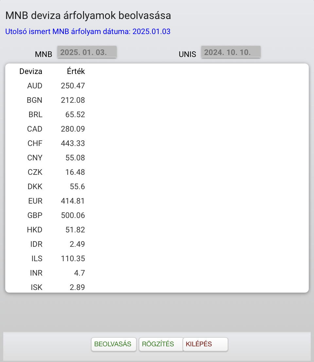Click the value 55.08
Viewport: 314px width, 362px height.
click(75, 158)
